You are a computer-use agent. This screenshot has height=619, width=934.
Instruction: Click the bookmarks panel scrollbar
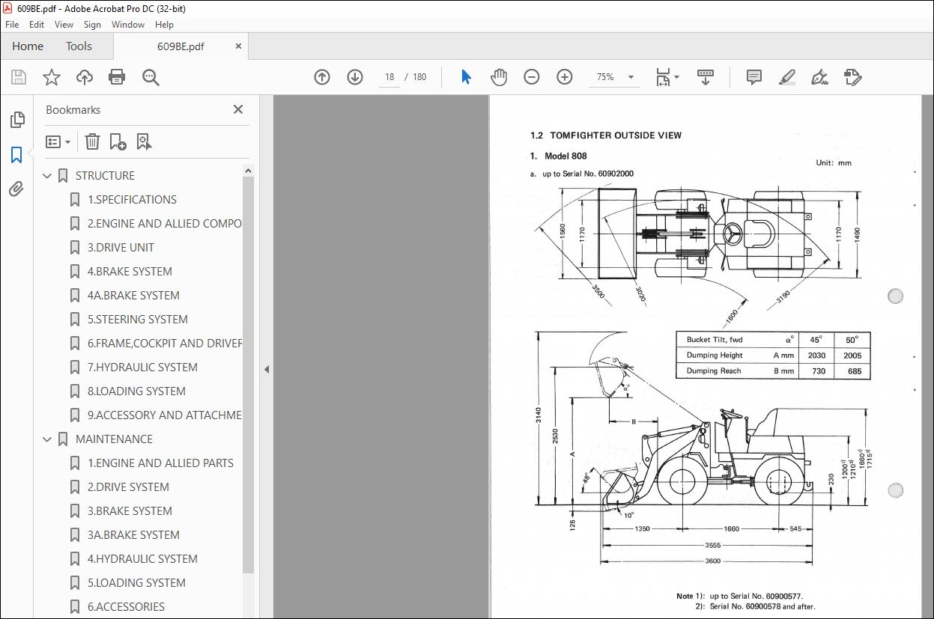point(248,374)
